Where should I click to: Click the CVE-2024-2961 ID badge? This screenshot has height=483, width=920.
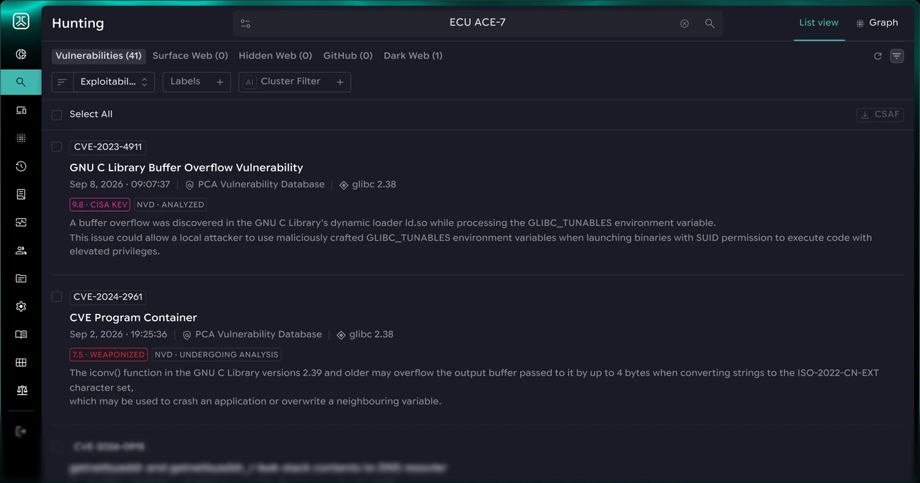[108, 298]
